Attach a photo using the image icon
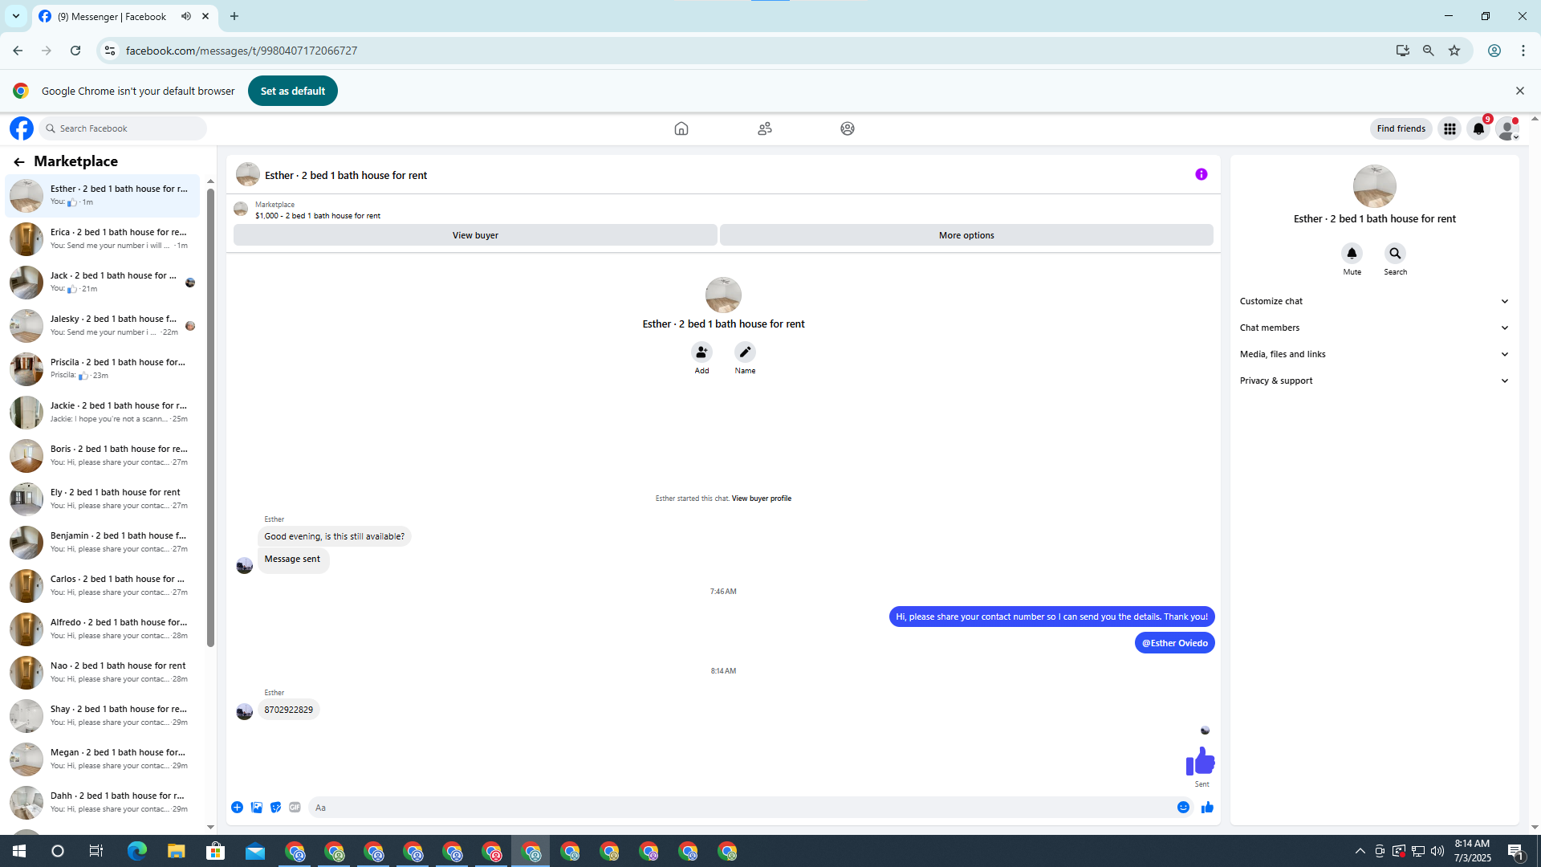This screenshot has height=867, width=1541. (257, 808)
